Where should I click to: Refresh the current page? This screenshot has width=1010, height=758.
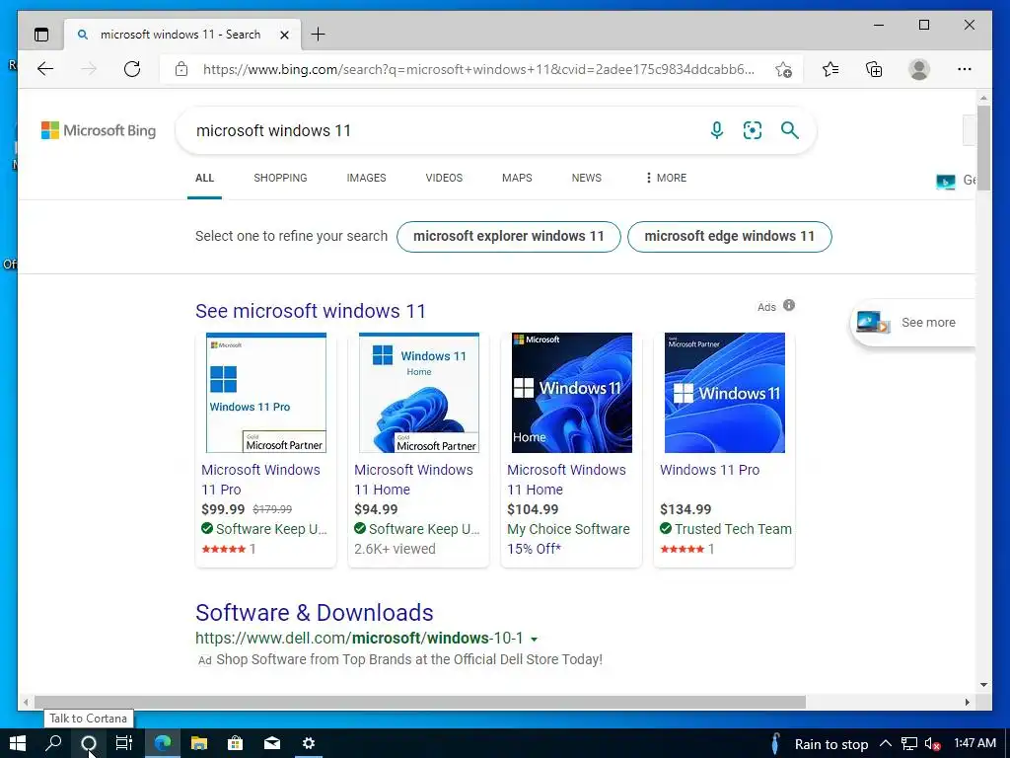click(132, 69)
